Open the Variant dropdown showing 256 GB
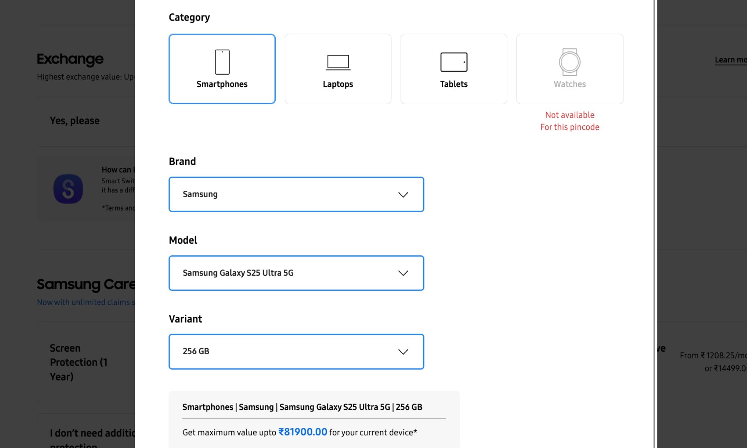747x448 pixels. [x=296, y=351]
